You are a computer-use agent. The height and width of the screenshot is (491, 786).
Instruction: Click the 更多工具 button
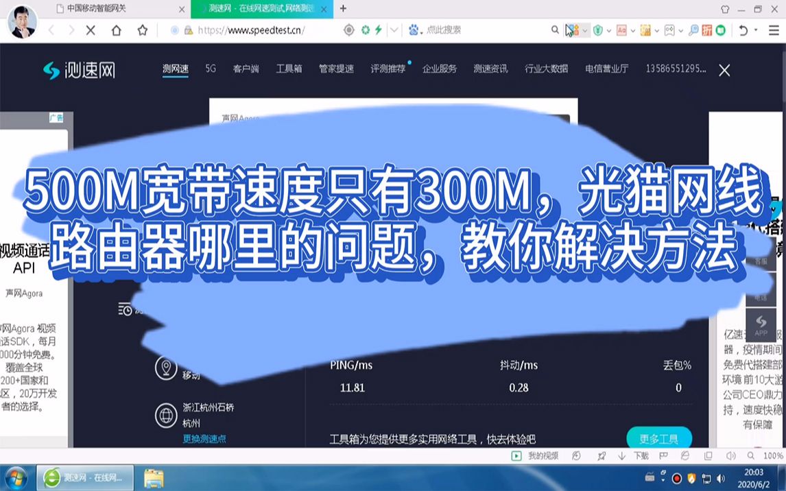(x=658, y=439)
